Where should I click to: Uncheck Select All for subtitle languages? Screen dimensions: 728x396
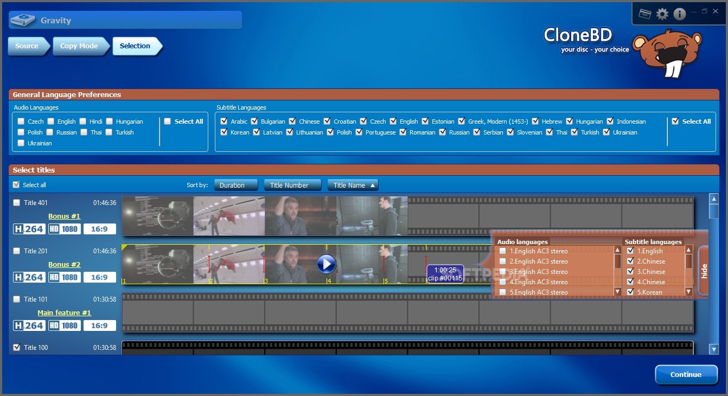click(x=675, y=122)
